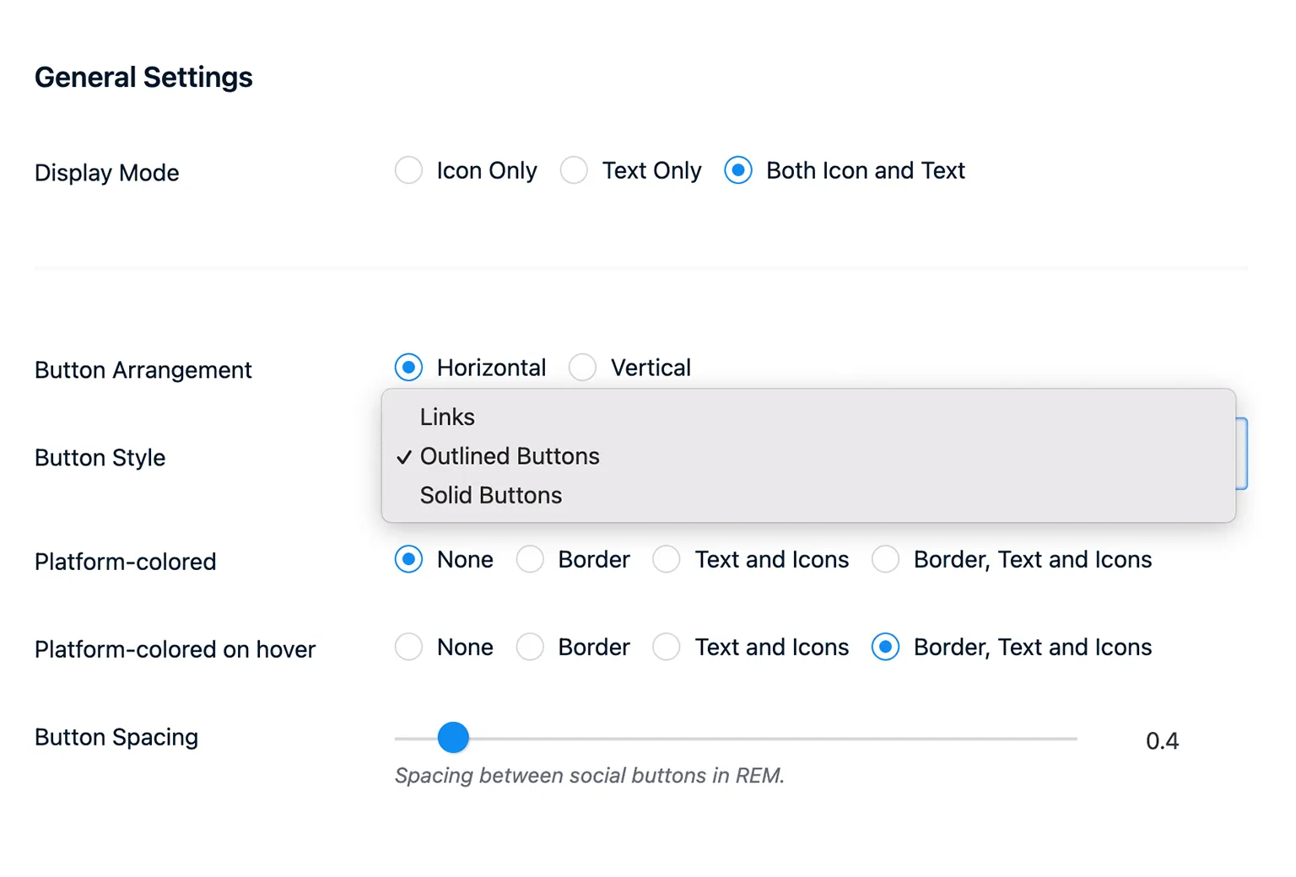The image size is (1296, 877).
Task: Select Both Icon and Text display mode
Action: click(x=738, y=170)
